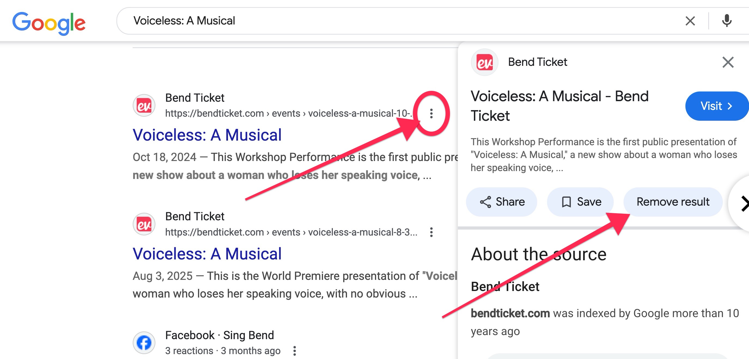The height and width of the screenshot is (359, 749).
Task: Open three-dot menu for voiceless-a-musical-8-3 result
Action: click(x=431, y=232)
